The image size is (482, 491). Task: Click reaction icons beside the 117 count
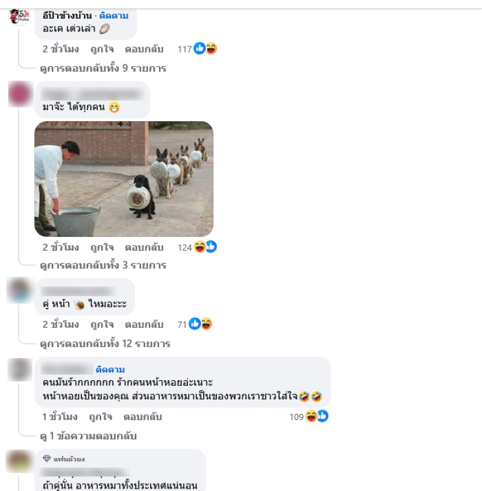point(205,49)
